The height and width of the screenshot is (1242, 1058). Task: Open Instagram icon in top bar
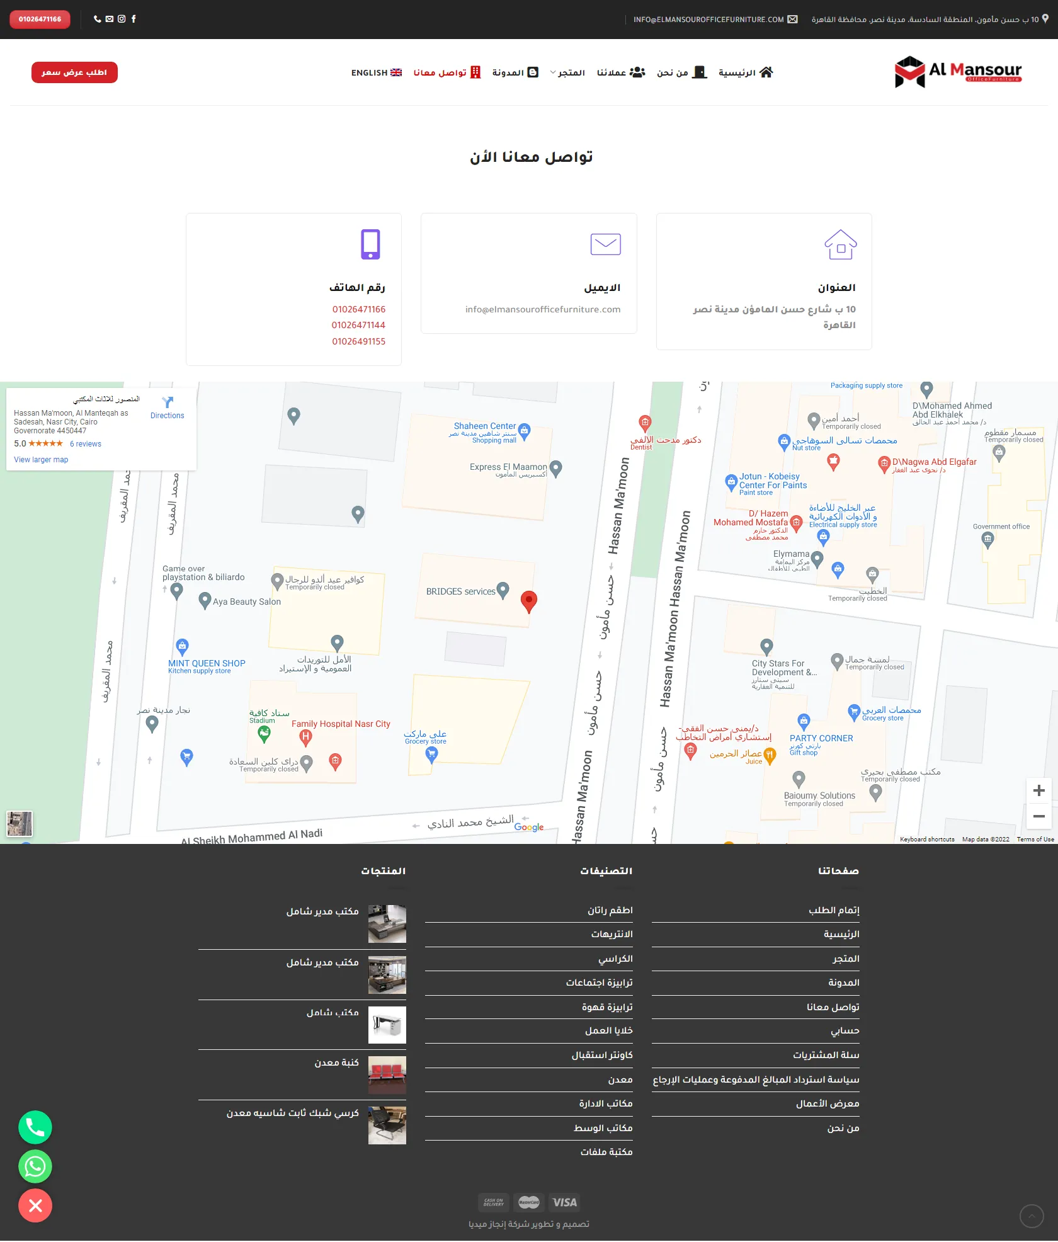[x=122, y=19]
